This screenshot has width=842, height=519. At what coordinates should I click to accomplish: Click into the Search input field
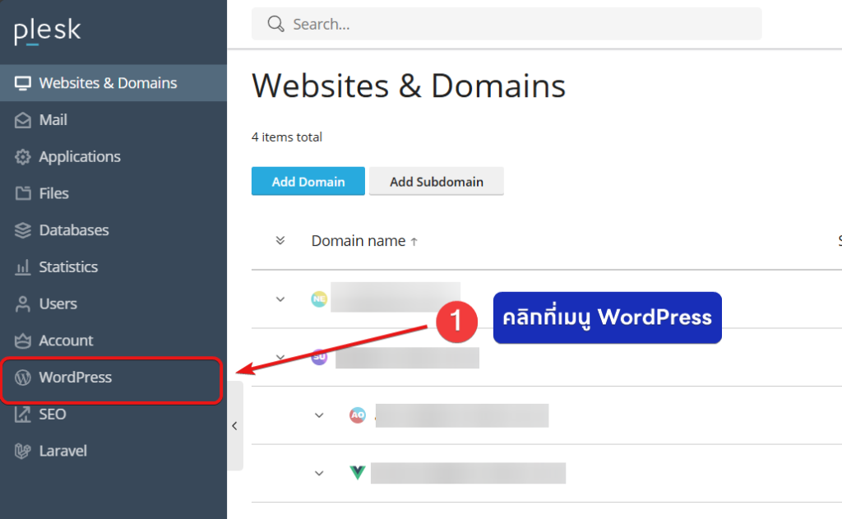[518, 25]
